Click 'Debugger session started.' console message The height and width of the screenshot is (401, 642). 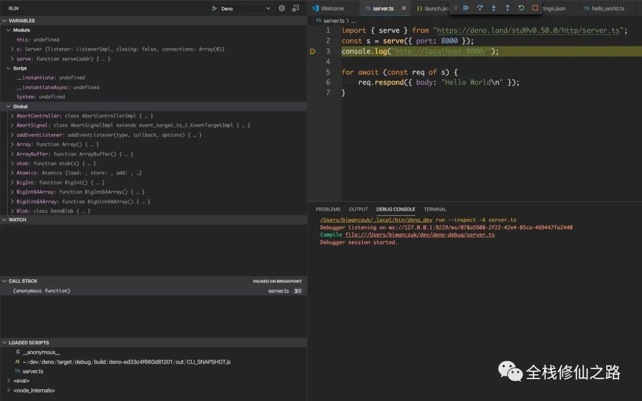pyautogui.click(x=358, y=243)
